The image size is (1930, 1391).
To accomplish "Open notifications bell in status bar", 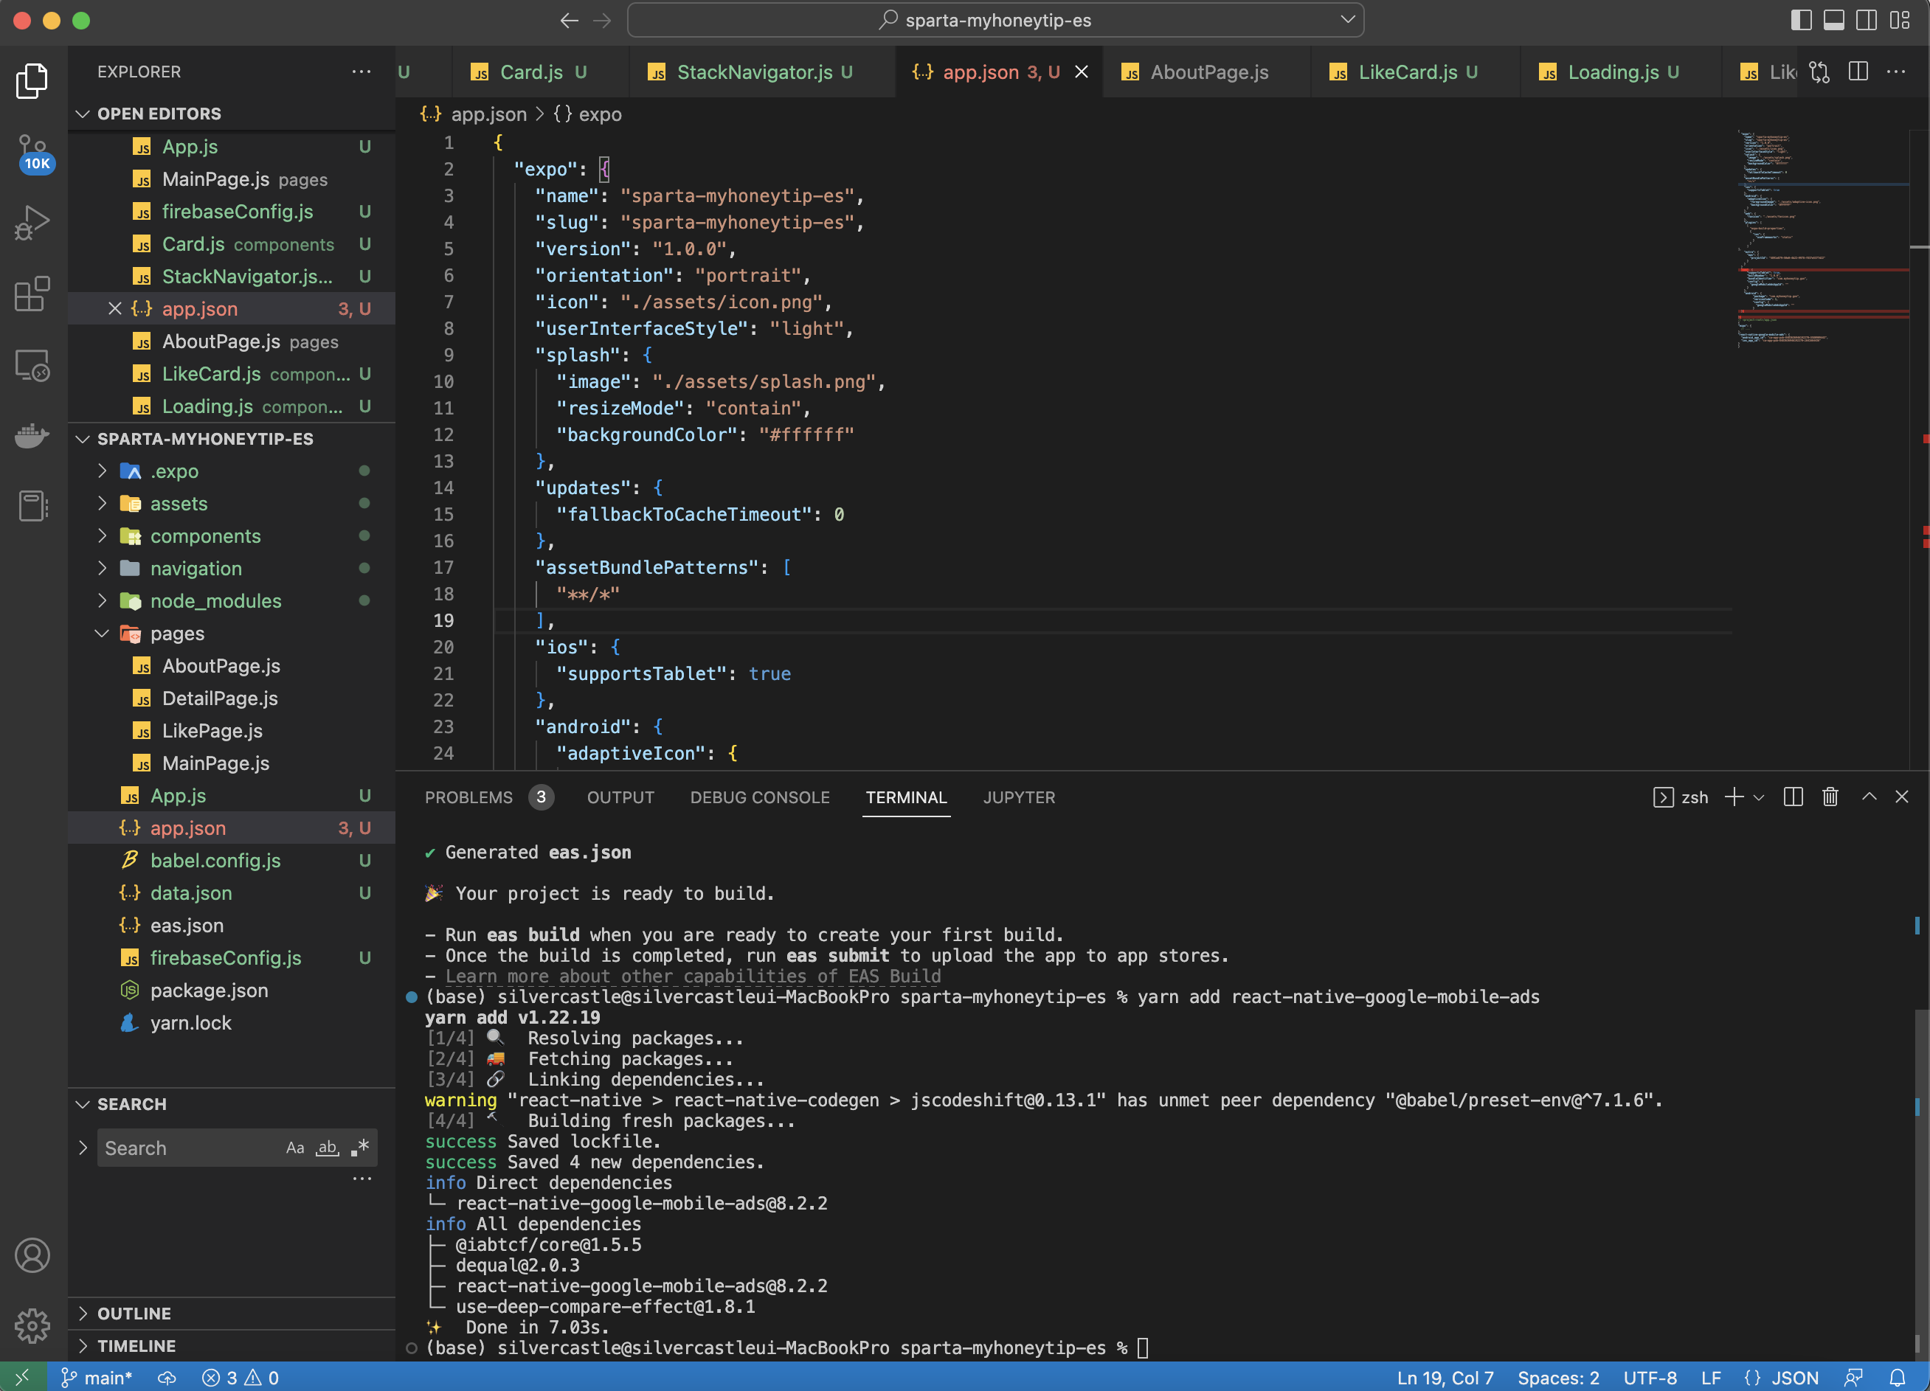I will tap(1897, 1378).
